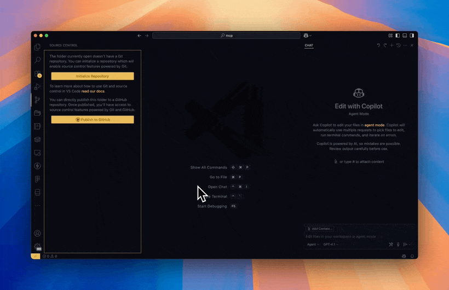Click the remote window indicator in status bar
This screenshot has height=290, width=449.
point(36,256)
